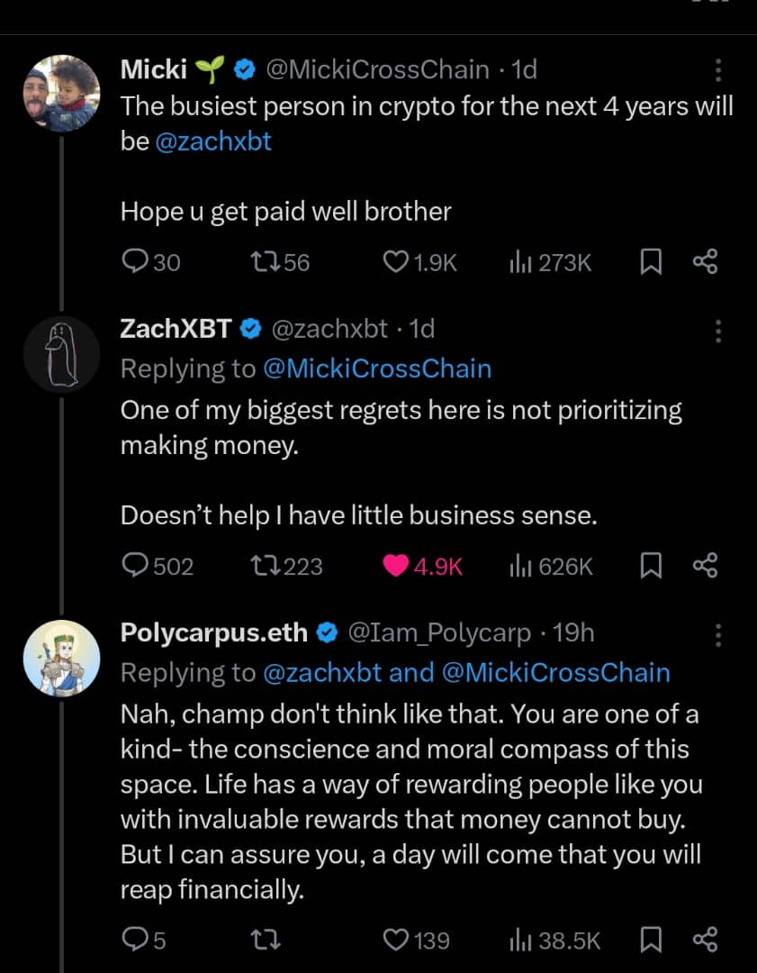757x973 pixels.
Task: Open @zachxbt mention in Micki's tweet
Action: 213,141
